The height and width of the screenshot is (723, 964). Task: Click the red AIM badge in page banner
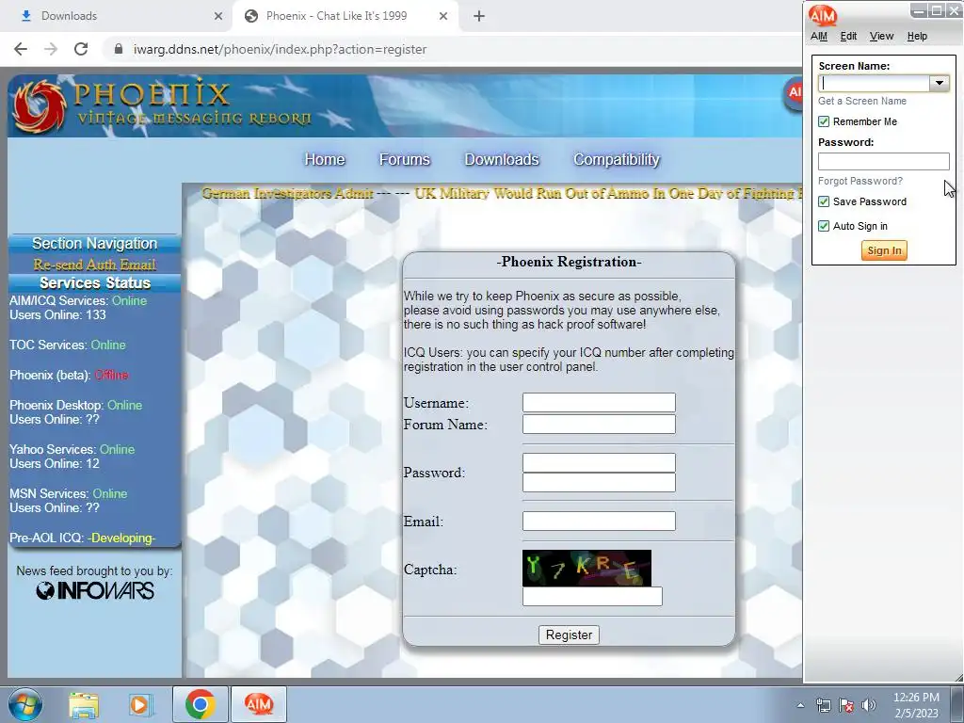pyautogui.click(x=793, y=93)
